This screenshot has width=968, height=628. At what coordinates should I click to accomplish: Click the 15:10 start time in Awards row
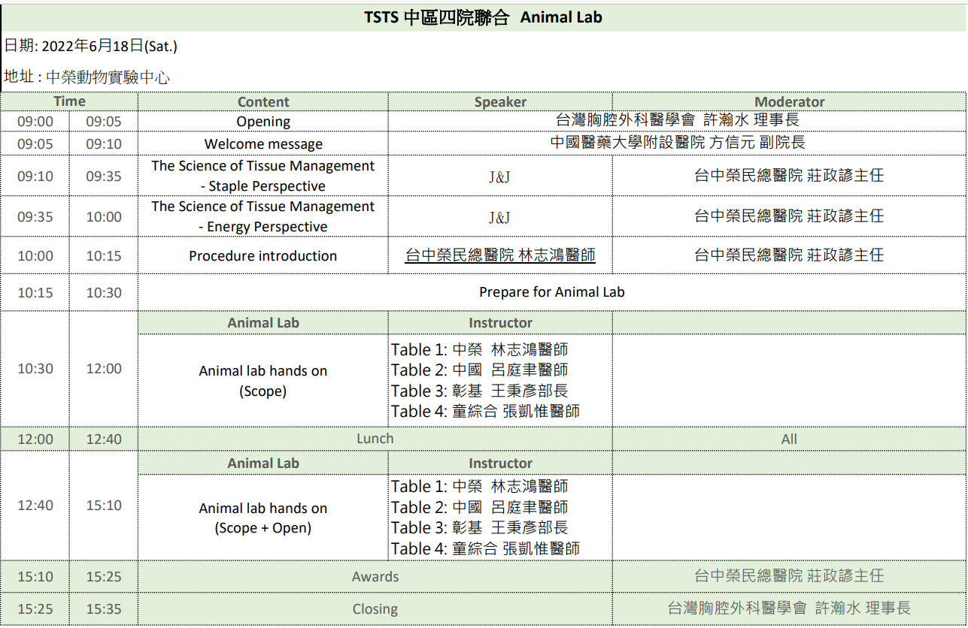tap(35, 577)
